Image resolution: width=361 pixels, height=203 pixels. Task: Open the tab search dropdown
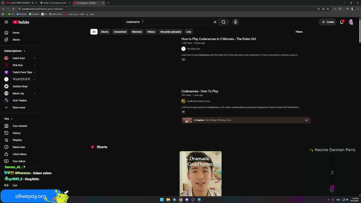tap(3, 3)
